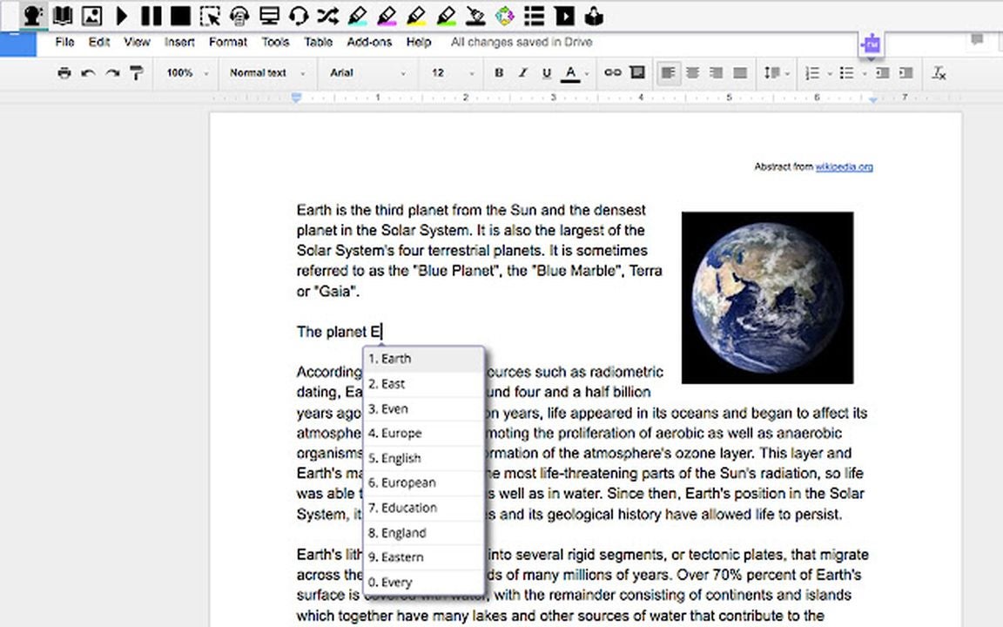
Task: Open the Screenshot Reader tool
Action: (x=210, y=16)
